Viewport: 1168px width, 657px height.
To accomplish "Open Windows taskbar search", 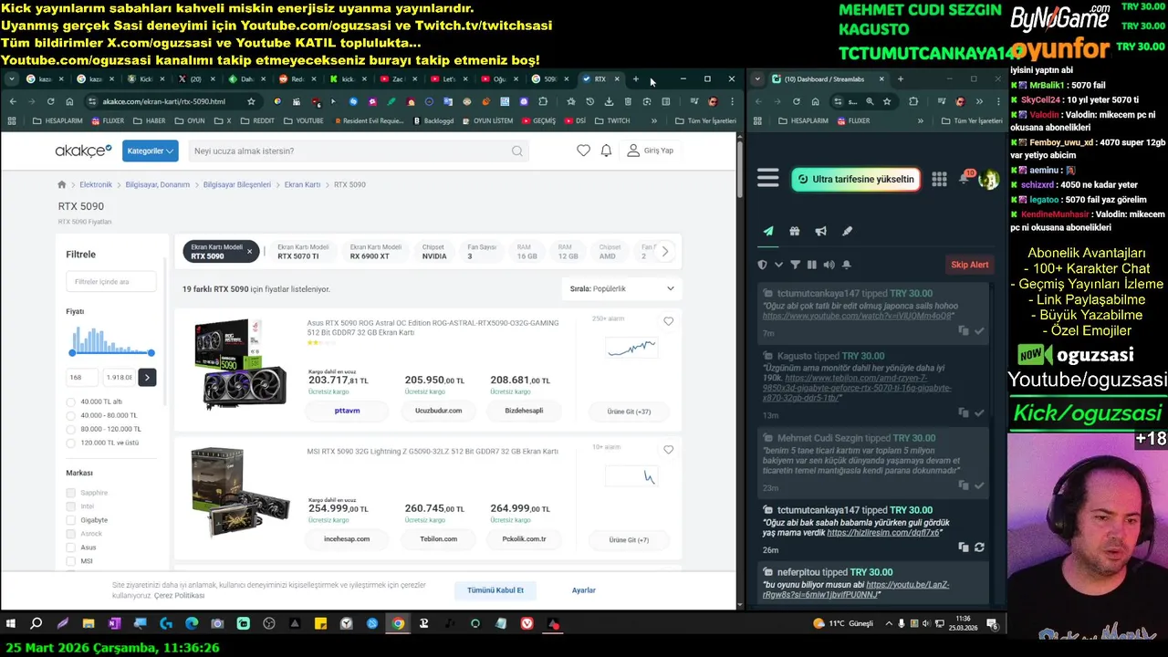I will (36, 624).
